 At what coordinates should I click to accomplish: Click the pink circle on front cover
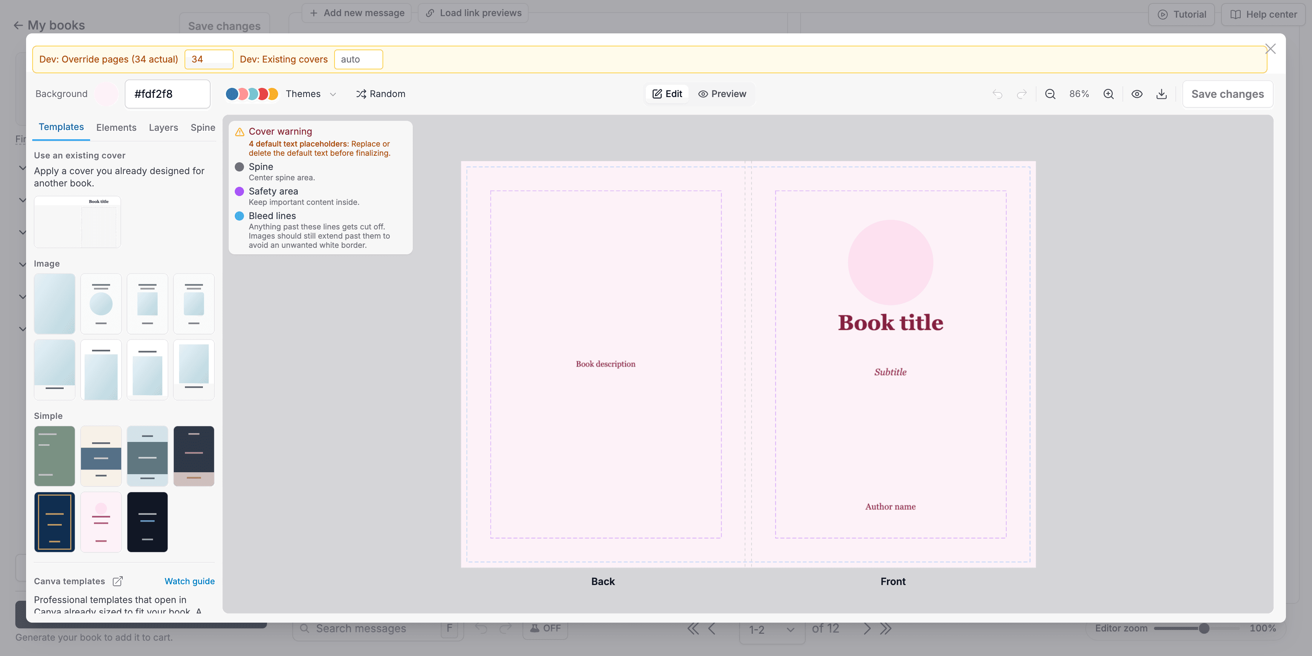890,262
